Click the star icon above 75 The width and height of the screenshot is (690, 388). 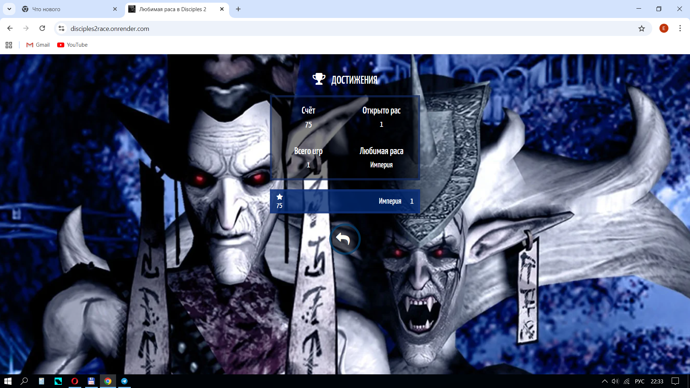point(280,197)
